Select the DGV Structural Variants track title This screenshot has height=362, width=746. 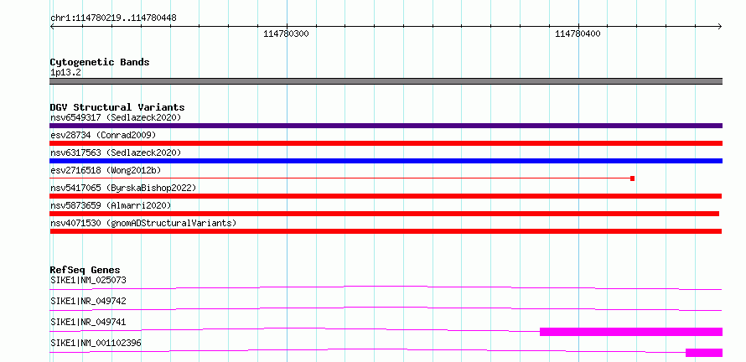pyautogui.click(x=117, y=107)
